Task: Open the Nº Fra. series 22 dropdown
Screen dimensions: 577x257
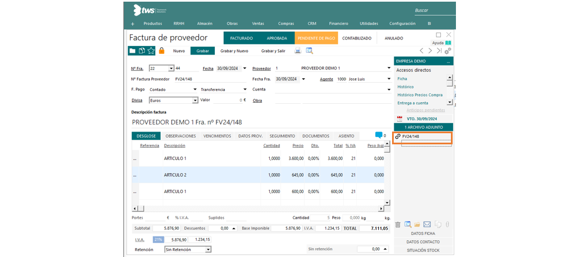Action: 171,68
